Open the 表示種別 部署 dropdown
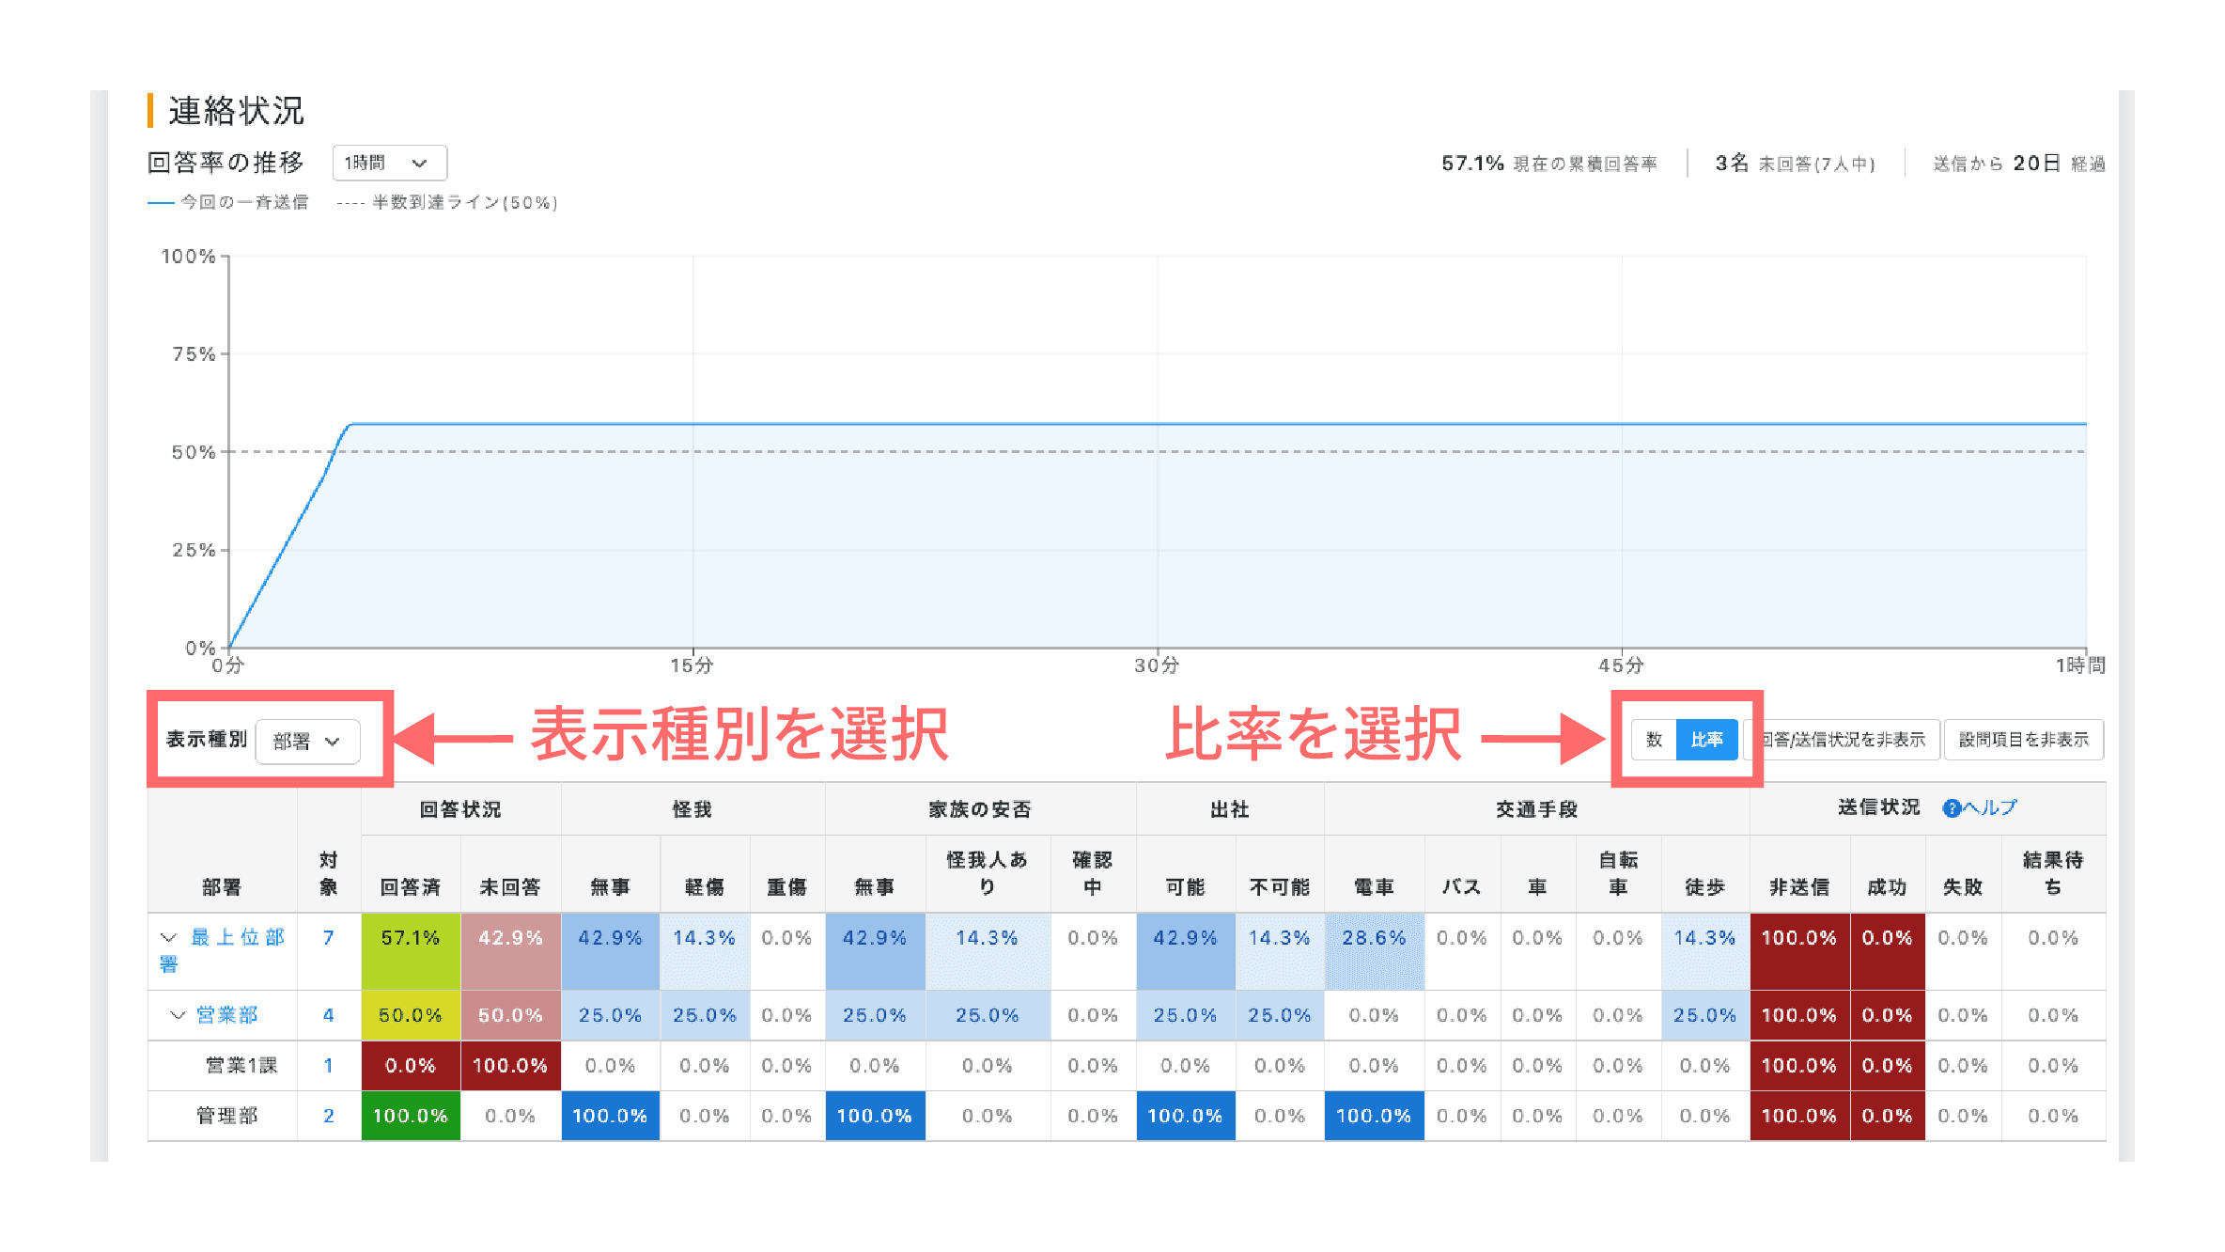This screenshot has width=2225, height=1252. pyautogui.click(x=307, y=741)
